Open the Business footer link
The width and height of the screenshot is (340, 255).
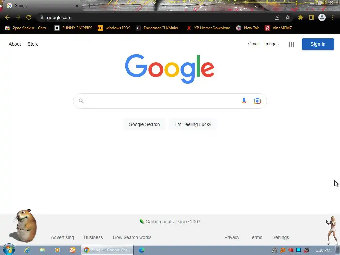pos(93,237)
